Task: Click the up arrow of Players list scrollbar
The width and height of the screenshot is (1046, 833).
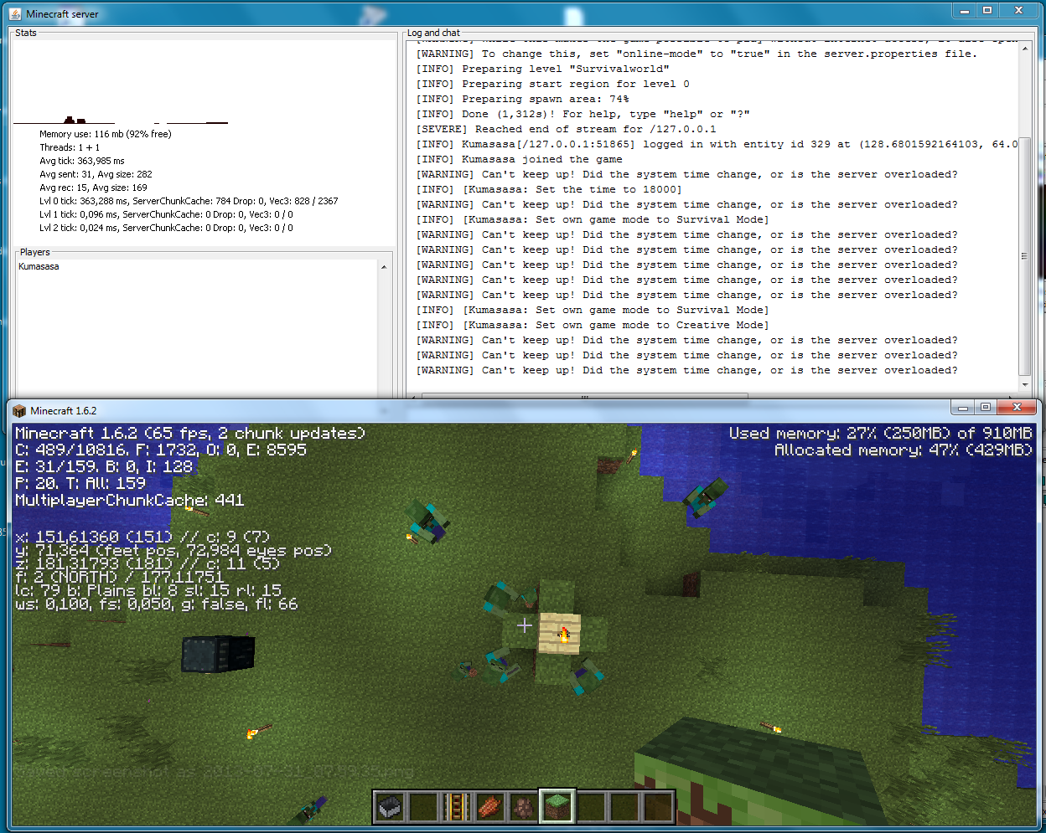Action: (384, 267)
